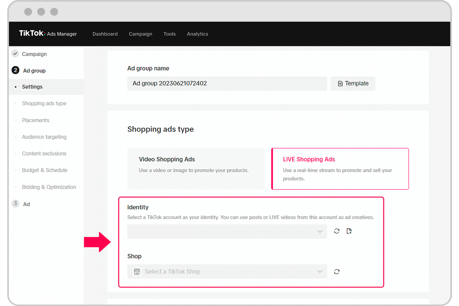The width and height of the screenshot is (459, 306).
Task: Refresh the TikTok Shop list
Action: click(x=336, y=272)
